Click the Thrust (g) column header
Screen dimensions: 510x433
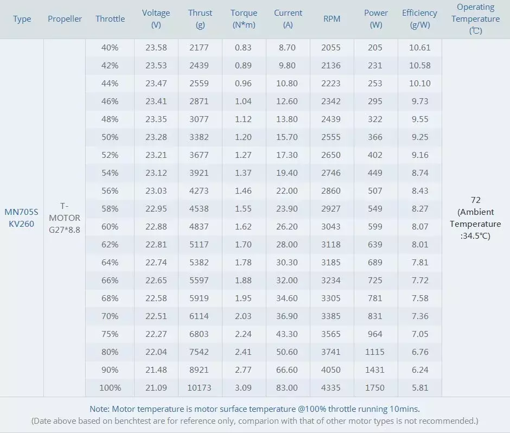click(200, 19)
